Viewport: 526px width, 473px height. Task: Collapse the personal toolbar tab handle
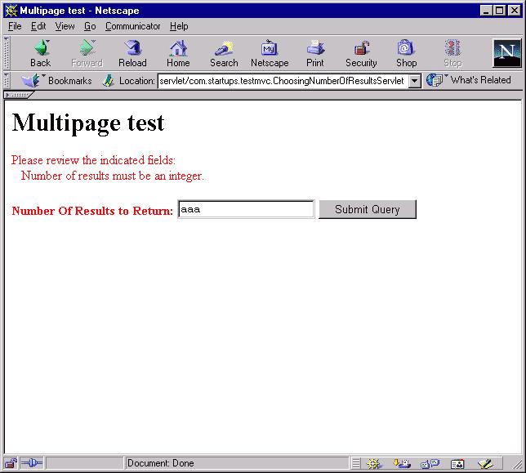pyautogui.click(x=18, y=95)
